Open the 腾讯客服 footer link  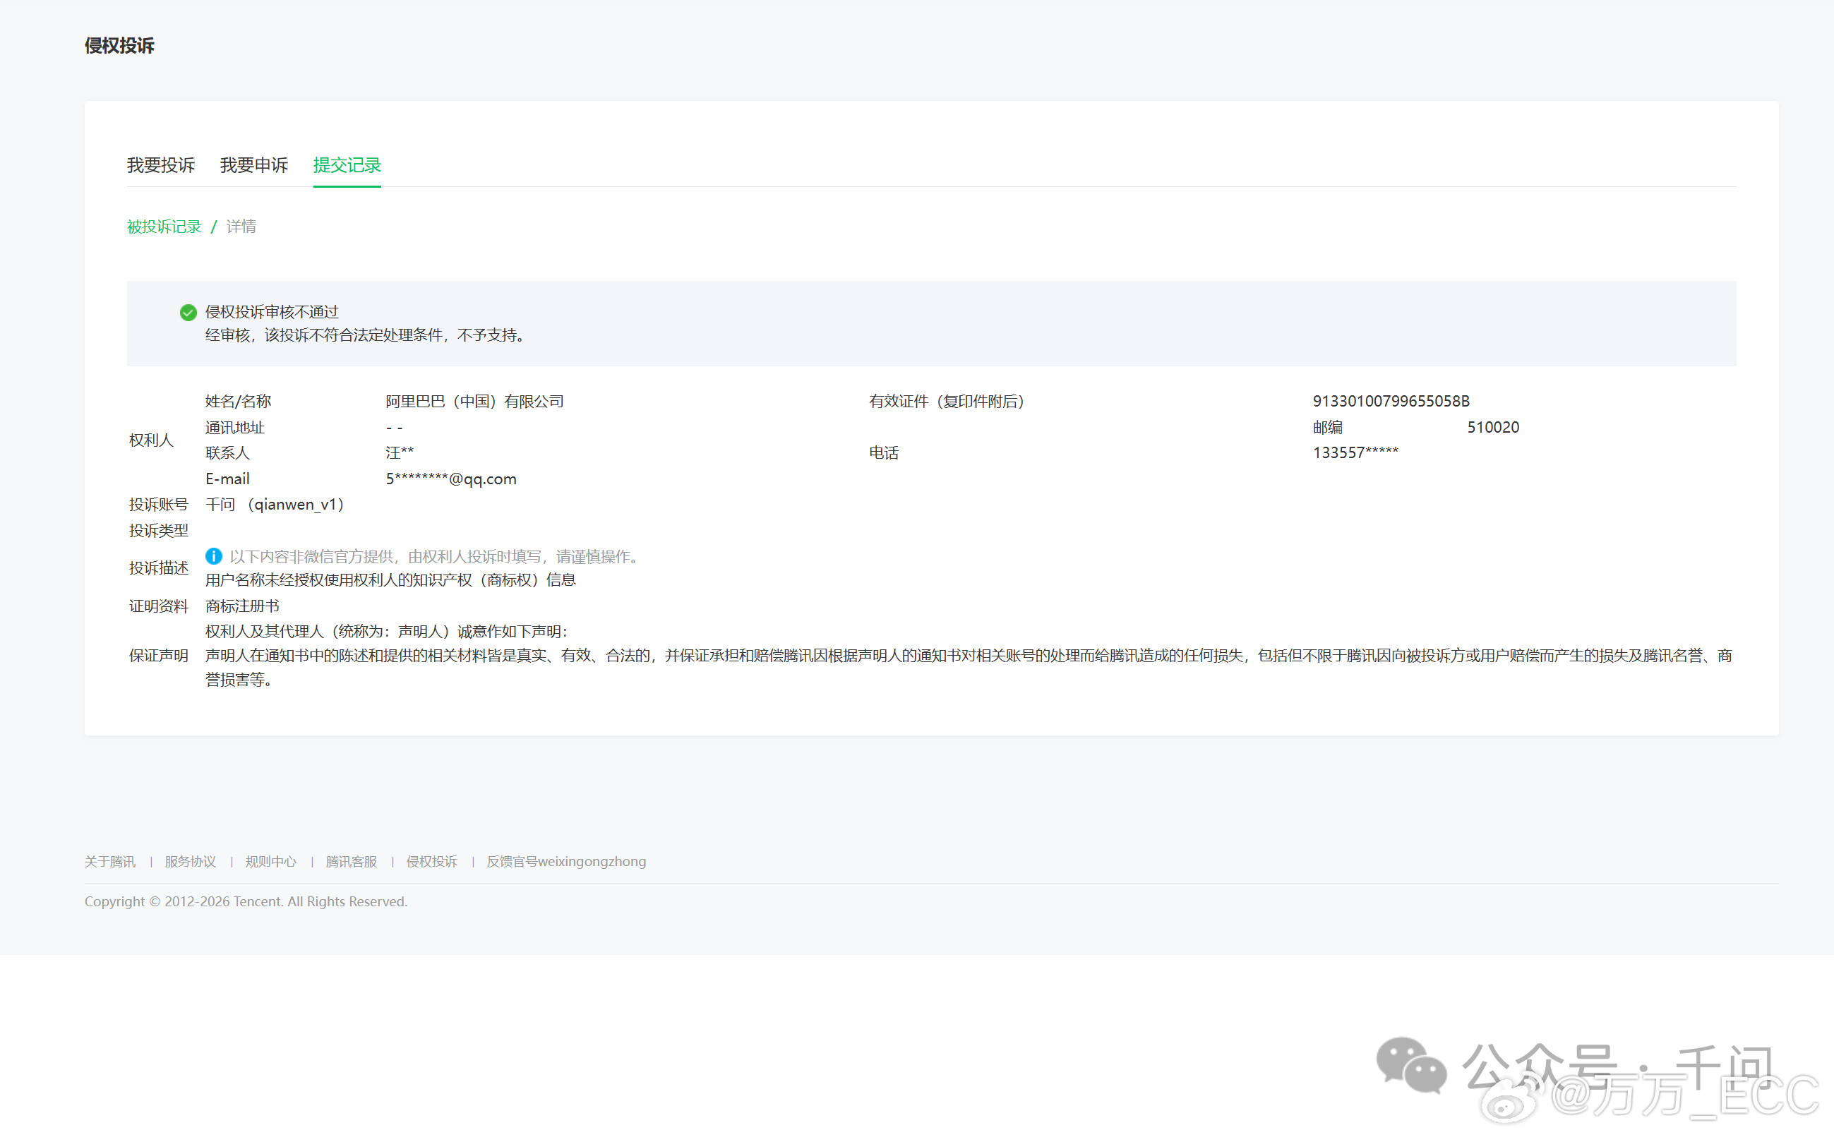[352, 862]
